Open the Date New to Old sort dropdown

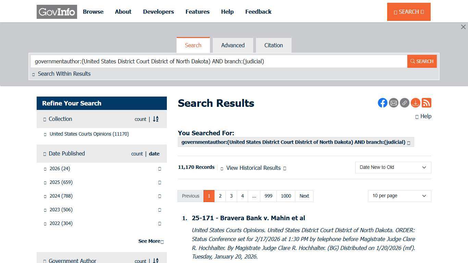tap(393, 167)
